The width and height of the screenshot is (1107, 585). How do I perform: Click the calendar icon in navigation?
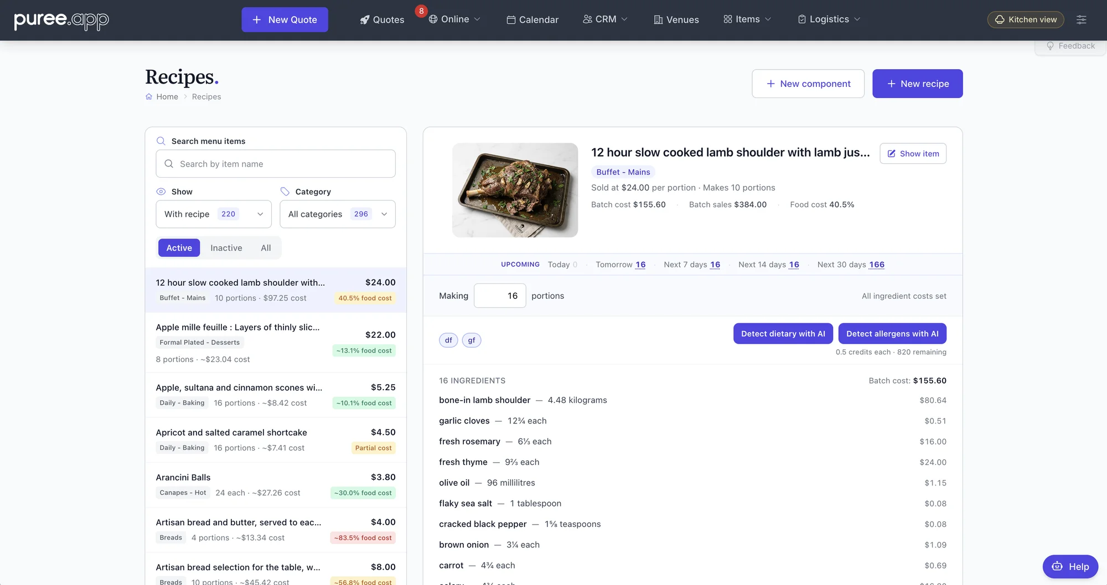(511, 20)
